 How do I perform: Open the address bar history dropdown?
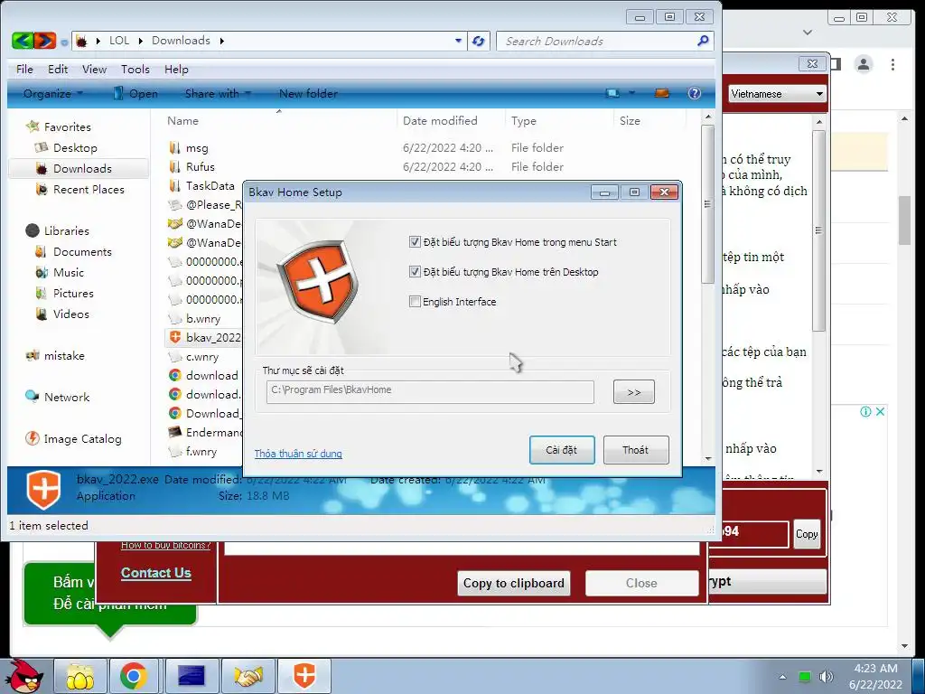point(458,41)
